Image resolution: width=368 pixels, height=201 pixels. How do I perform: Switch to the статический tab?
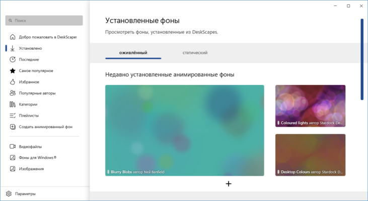(x=195, y=53)
